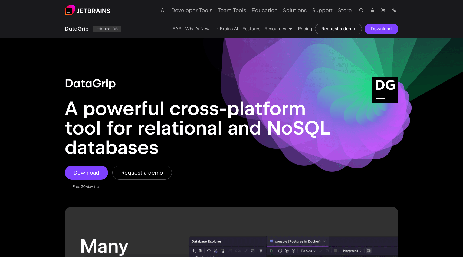Open the Tx: Auto dropdown
Viewport: 463px width, 257px height.
coord(308,251)
